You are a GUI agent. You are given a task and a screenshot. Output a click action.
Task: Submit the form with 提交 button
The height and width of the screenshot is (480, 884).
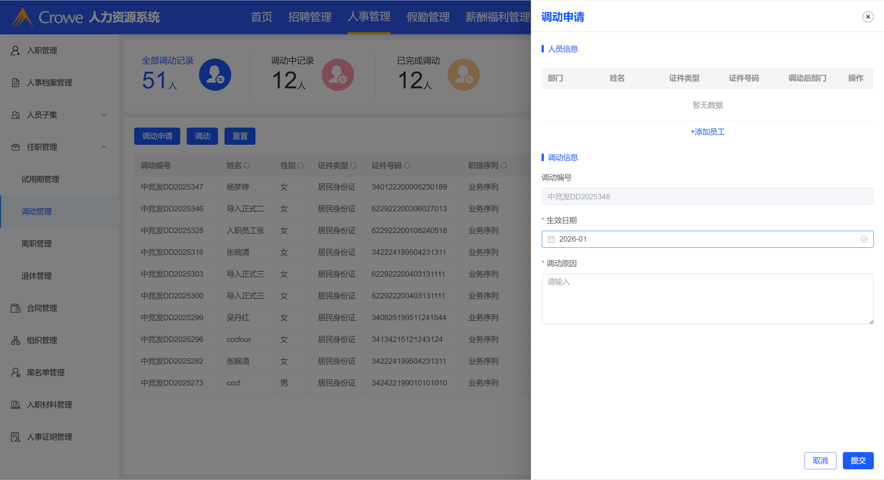858,460
